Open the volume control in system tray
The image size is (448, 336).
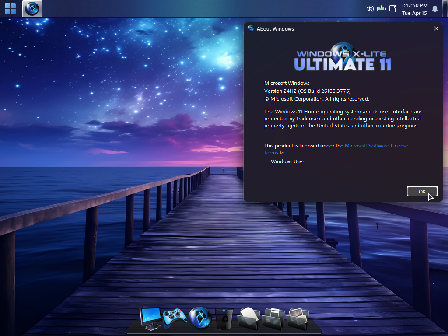[370, 9]
